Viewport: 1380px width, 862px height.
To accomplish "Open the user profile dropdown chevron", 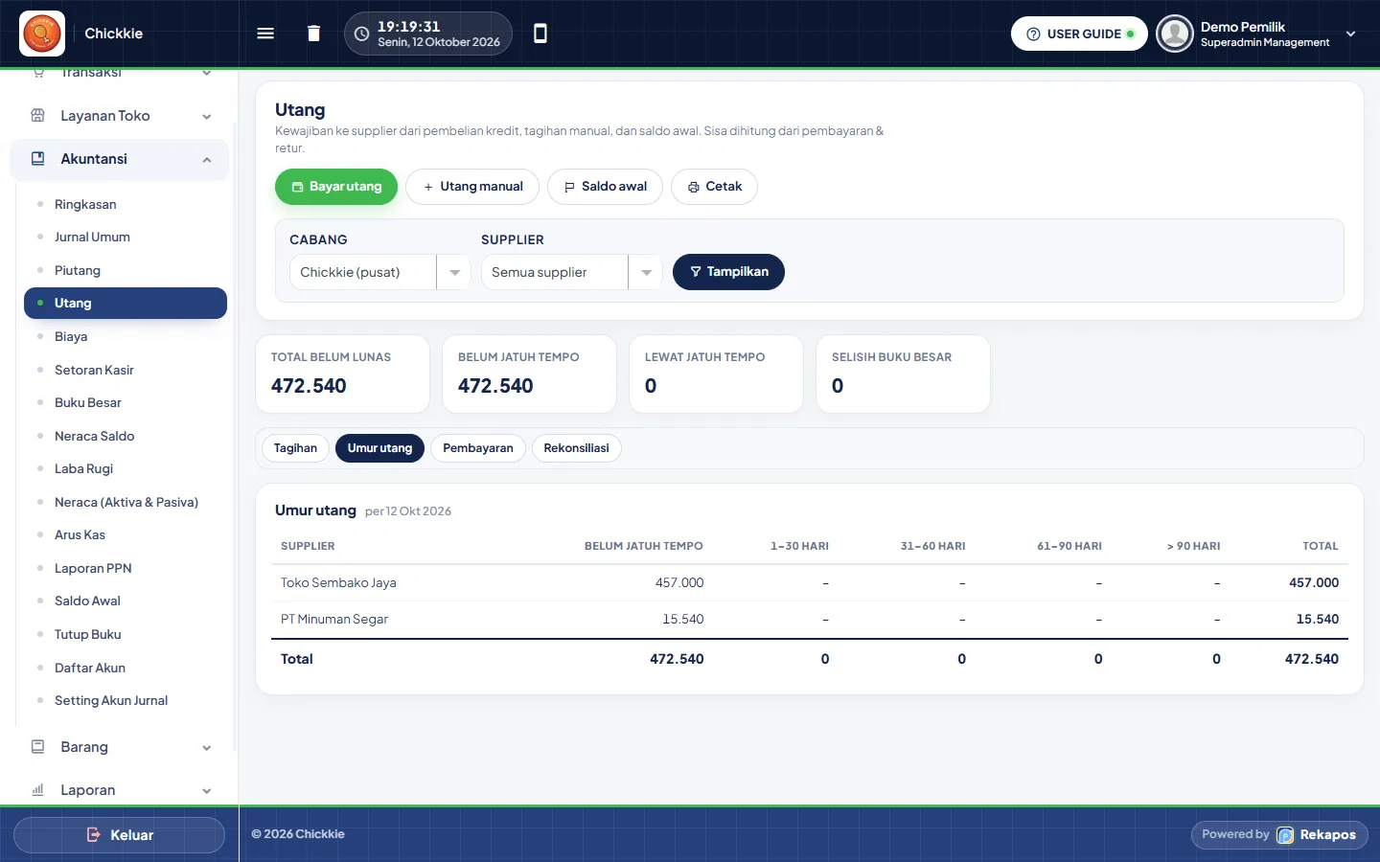I will (1351, 34).
